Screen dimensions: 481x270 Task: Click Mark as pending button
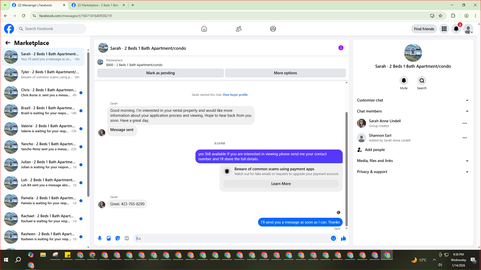(160, 73)
